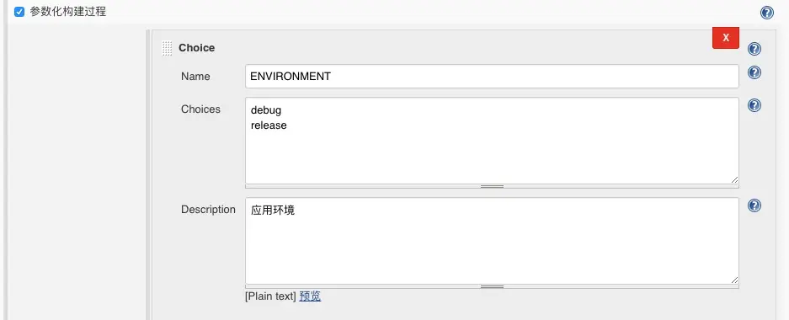Image resolution: width=789 pixels, height=320 pixels.
Task: Click inside the Description text area
Action: 492,241
